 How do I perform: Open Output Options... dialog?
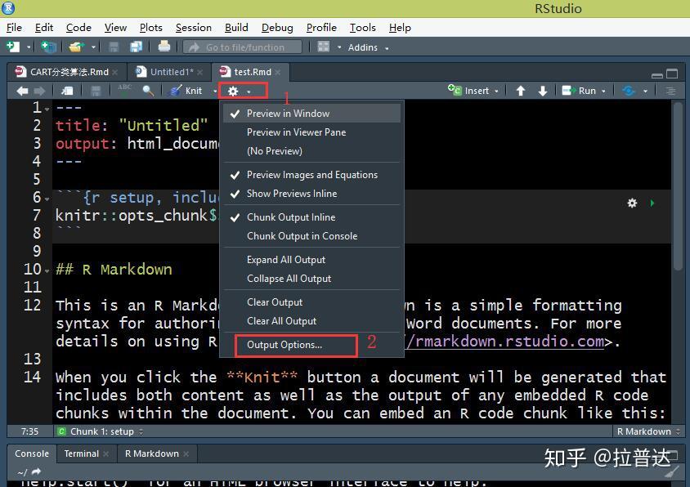pos(312,346)
